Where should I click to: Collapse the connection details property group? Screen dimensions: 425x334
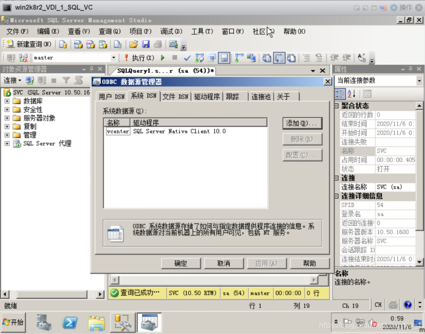tap(337, 196)
